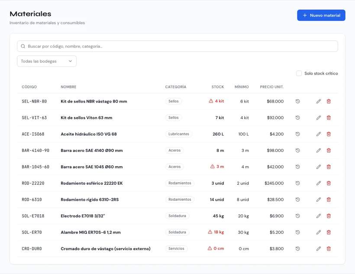
Task: Click the search magnifier icon
Action: pyautogui.click(x=23, y=46)
